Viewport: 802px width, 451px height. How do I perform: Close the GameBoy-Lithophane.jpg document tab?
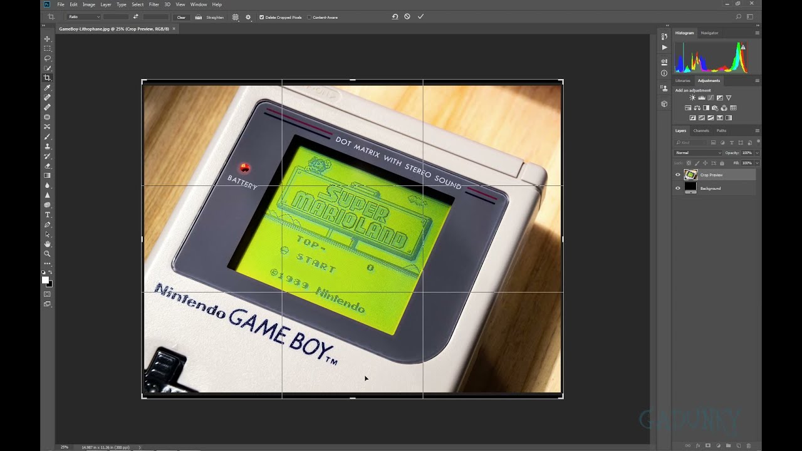click(174, 29)
